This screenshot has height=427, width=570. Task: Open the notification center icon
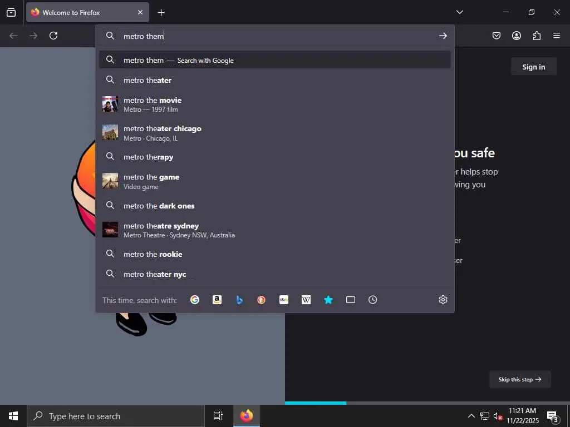pyautogui.click(x=553, y=416)
